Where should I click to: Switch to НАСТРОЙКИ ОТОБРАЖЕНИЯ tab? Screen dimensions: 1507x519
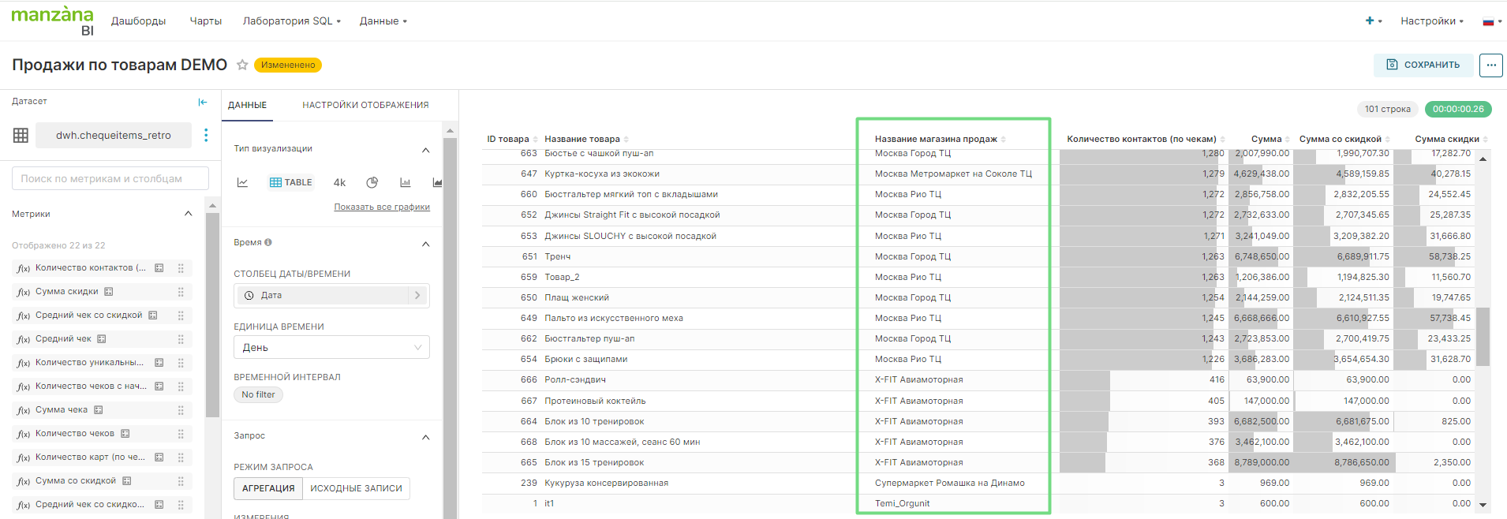click(x=365, y=105)
